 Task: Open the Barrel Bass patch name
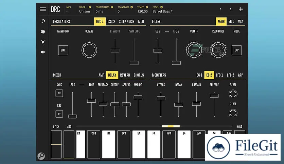coord(162,12)
